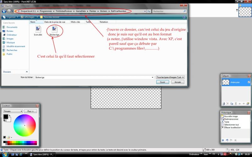Open the Public folder link
The height and width of the screenshot is (157, 252).
coord(9,54)
